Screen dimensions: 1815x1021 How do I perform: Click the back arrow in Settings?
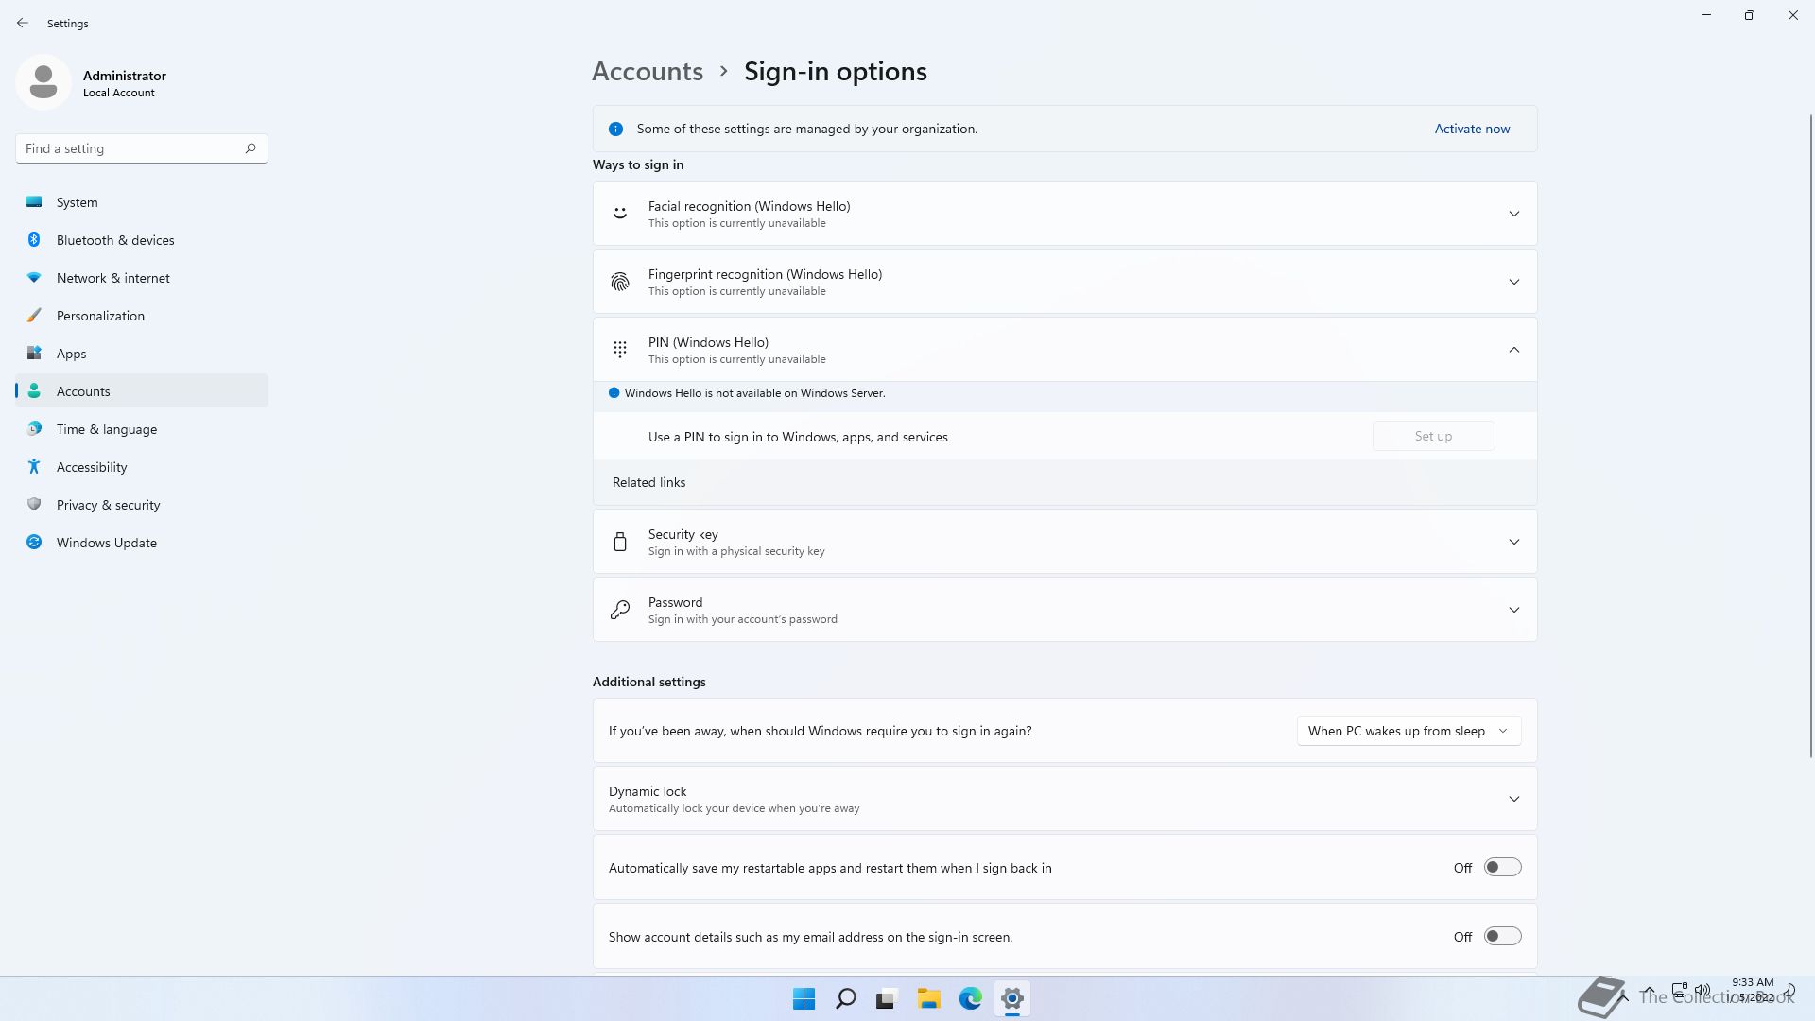[x=23, y=23]
